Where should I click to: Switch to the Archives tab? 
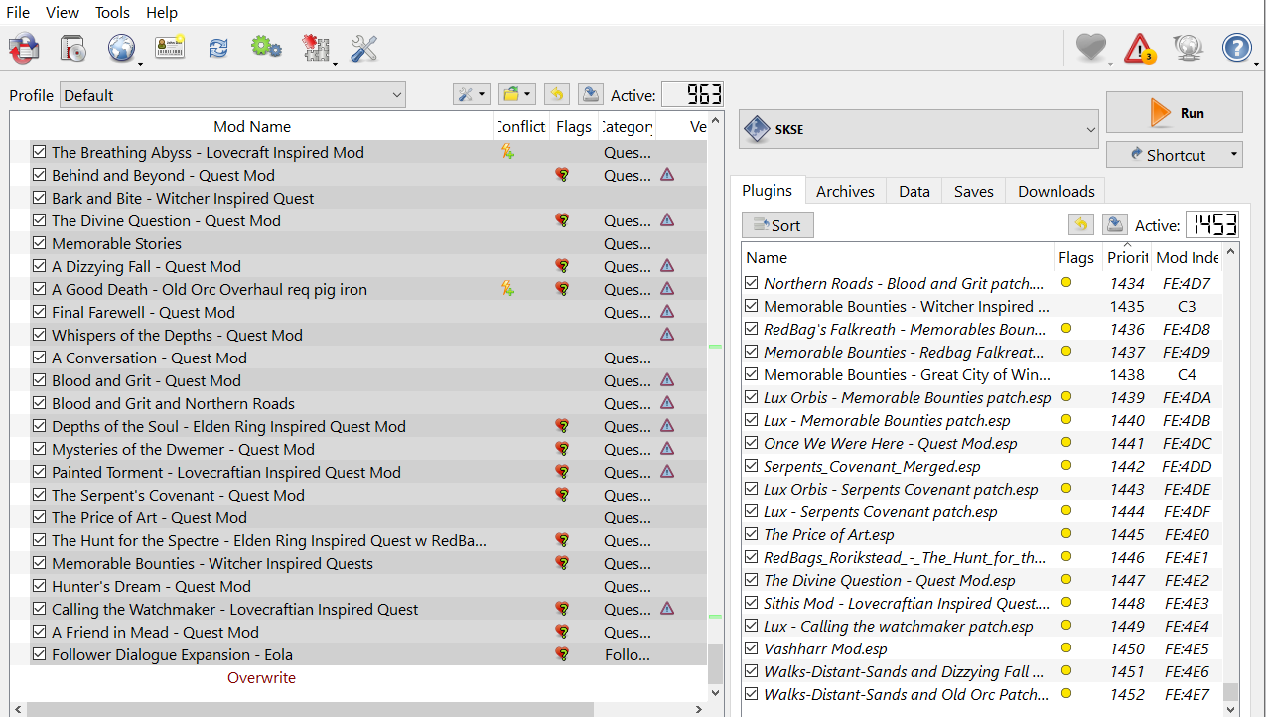(x=845, y=191)
